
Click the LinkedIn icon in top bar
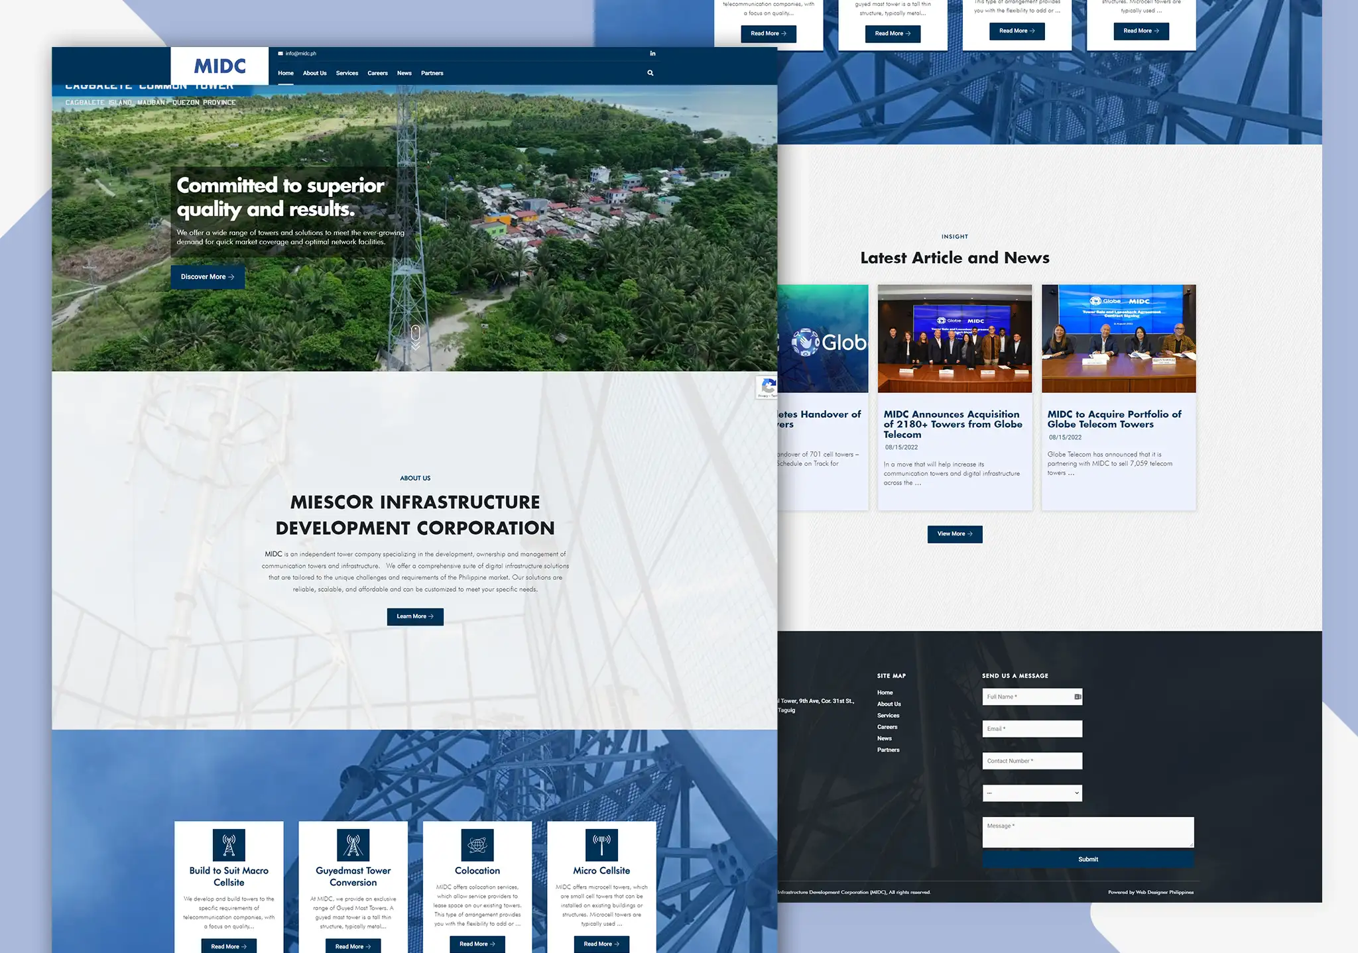(652, 54)
